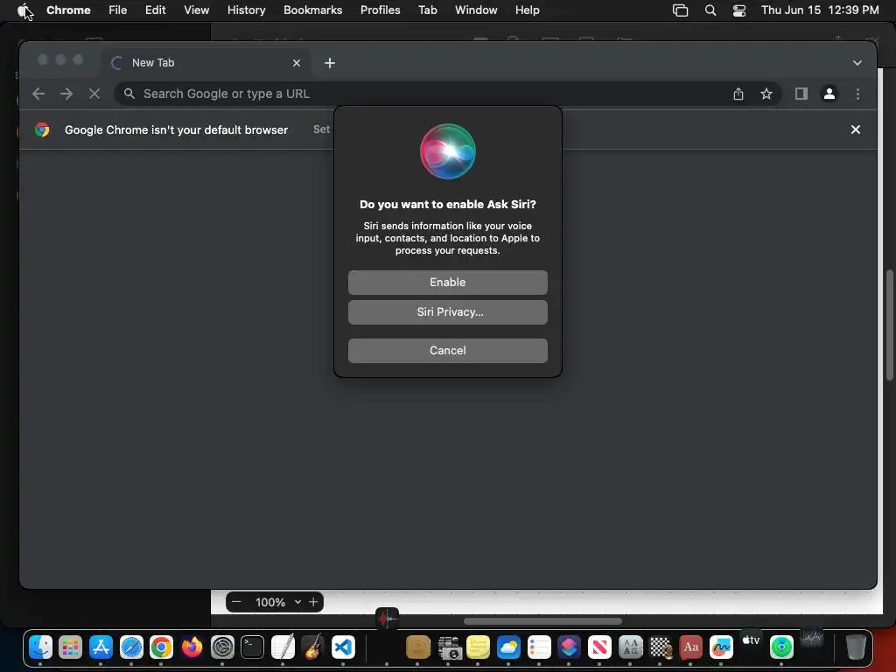Viewport: 896px width, 672px height.
Task: Launch Apple TV from the Dock
Action: (751, 641)
